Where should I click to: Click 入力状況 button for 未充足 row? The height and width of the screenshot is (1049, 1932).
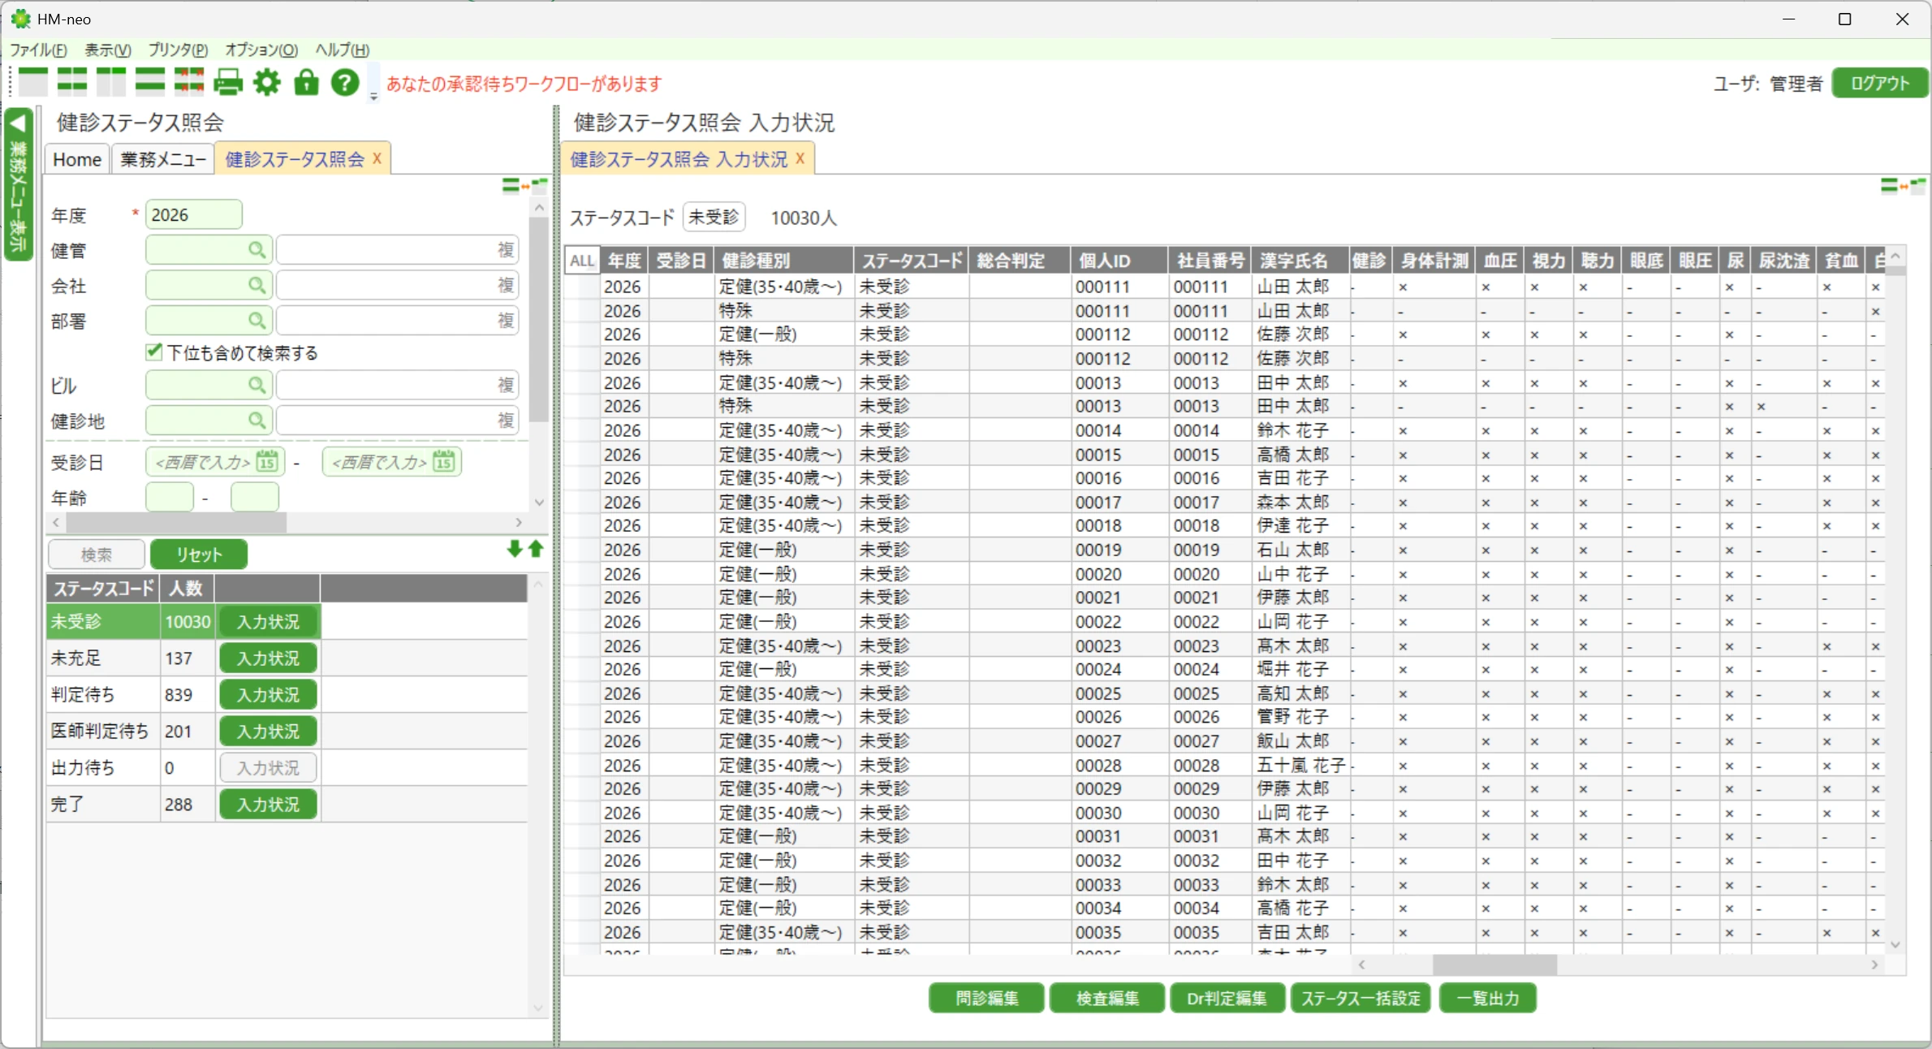click(268, 658)
